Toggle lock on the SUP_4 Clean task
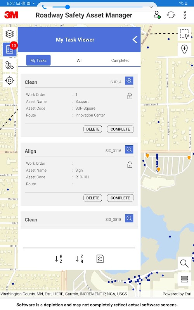 pyautogui.click(x=130, y=96)
